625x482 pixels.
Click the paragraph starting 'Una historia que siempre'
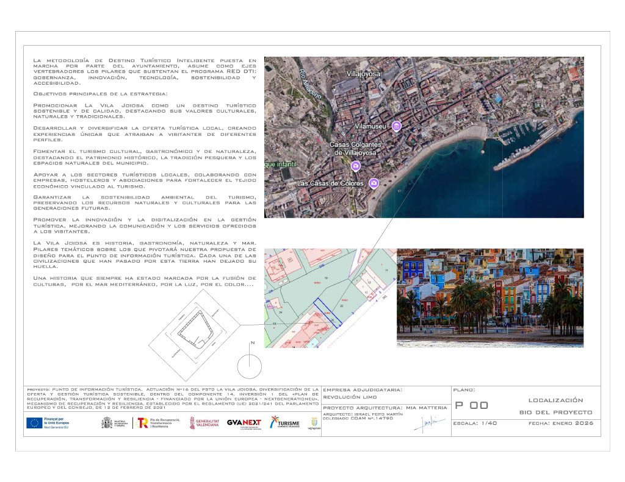pos(145,282)
